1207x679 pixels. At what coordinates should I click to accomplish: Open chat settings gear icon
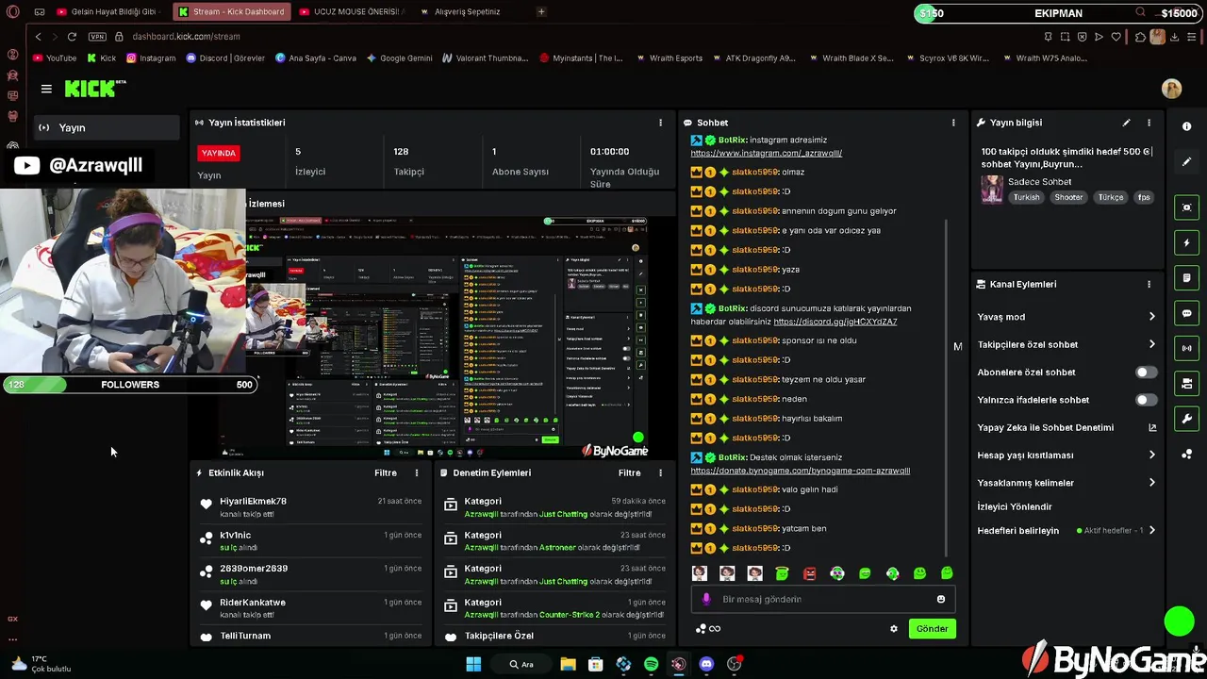click(894, 629)
